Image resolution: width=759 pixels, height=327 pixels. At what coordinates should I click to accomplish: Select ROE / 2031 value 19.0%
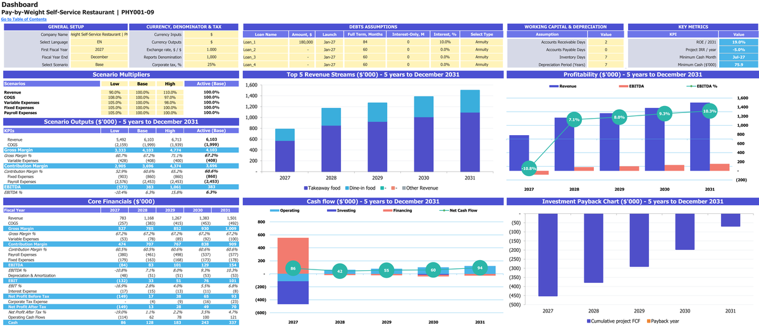pos(738,42)
